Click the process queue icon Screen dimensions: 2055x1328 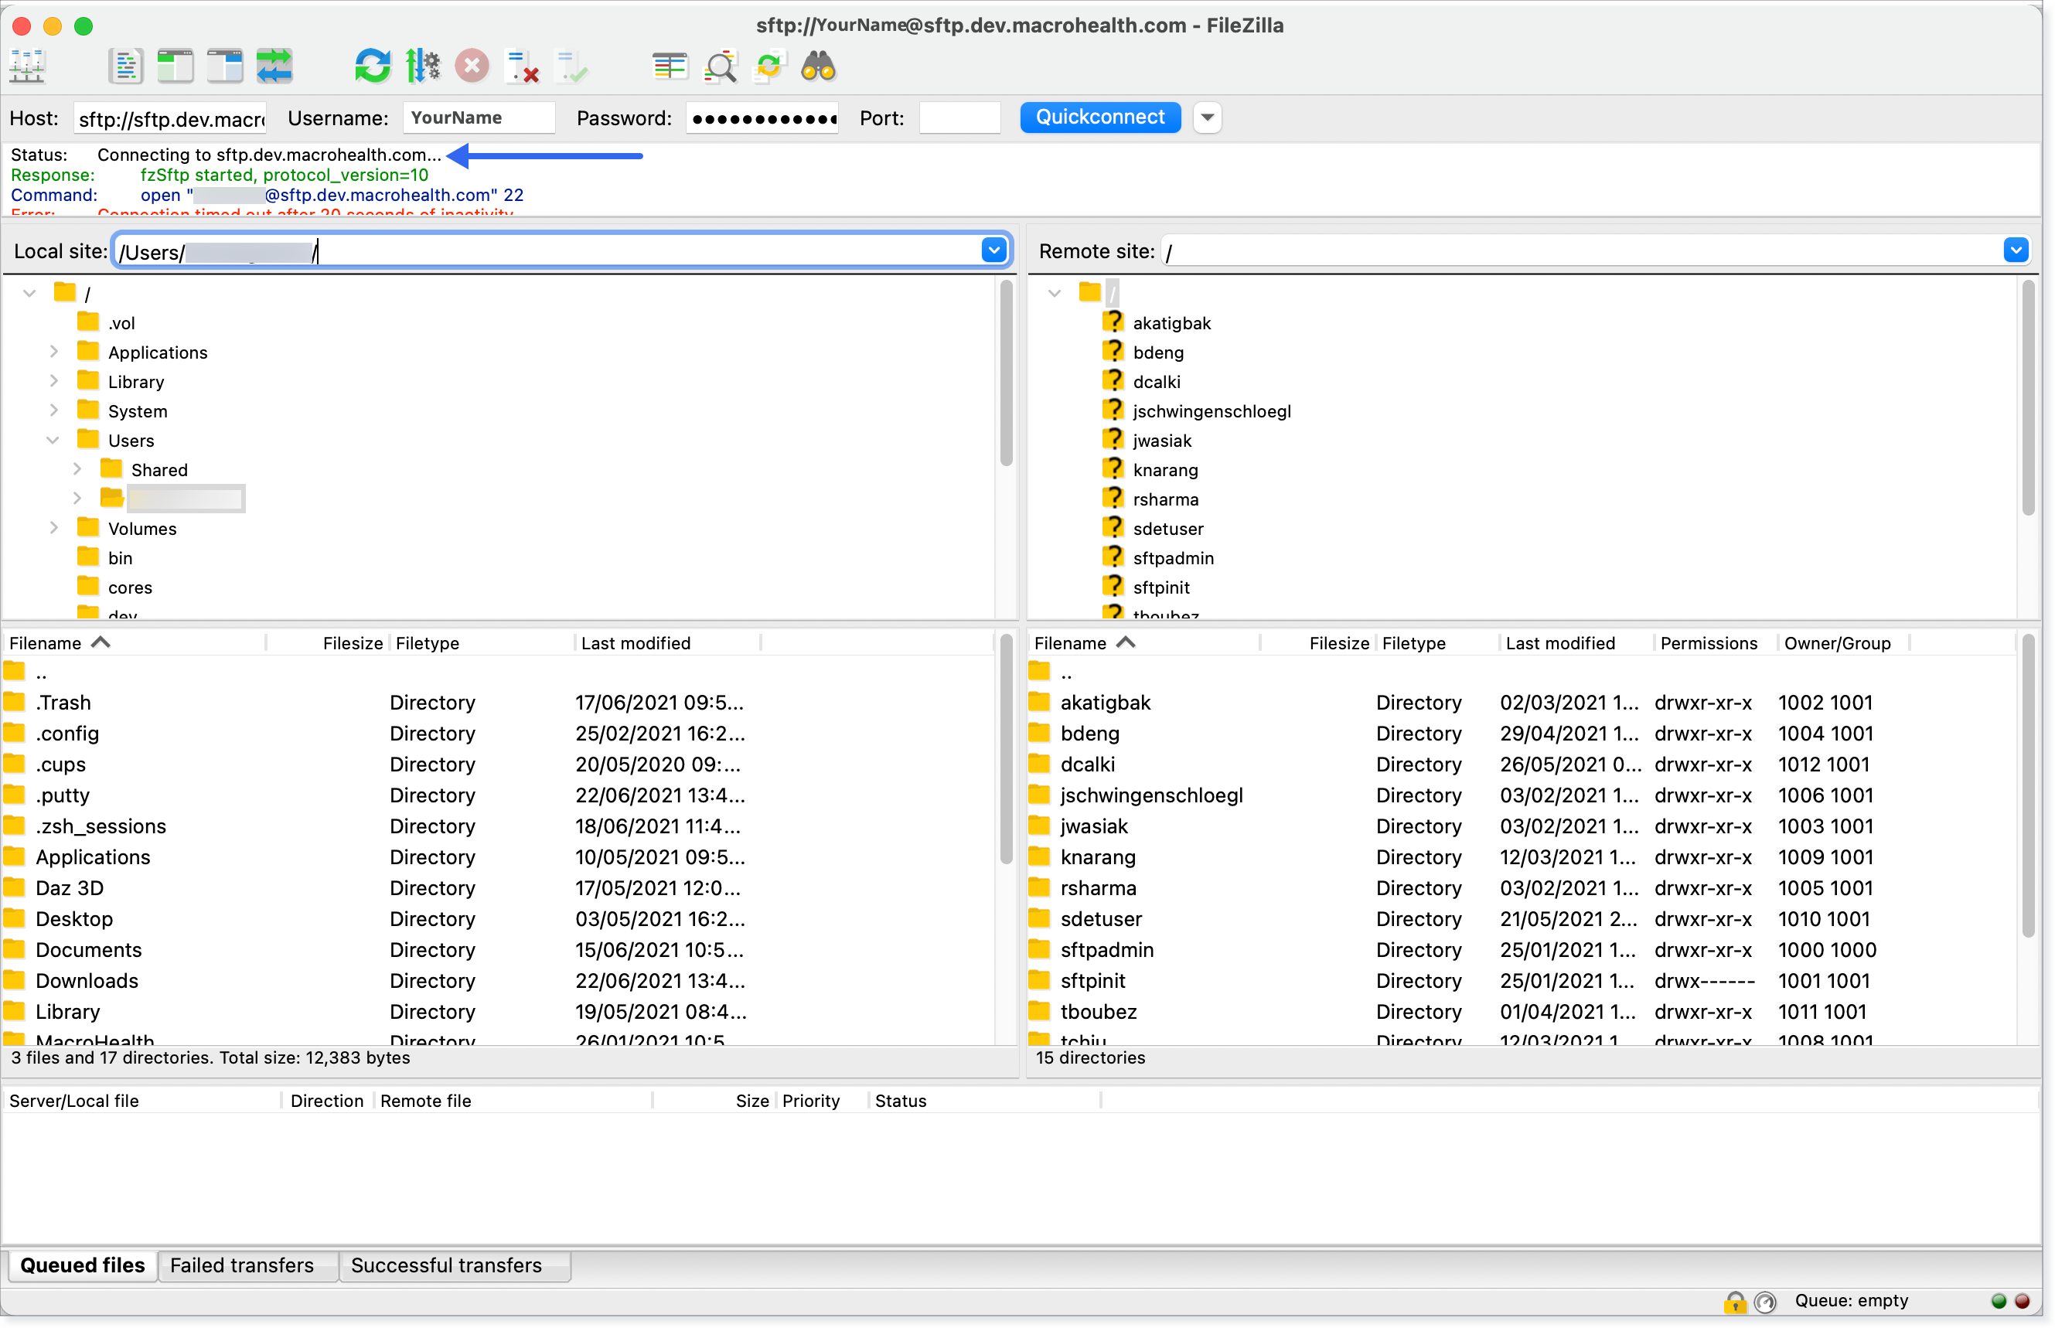pos(423,66)
